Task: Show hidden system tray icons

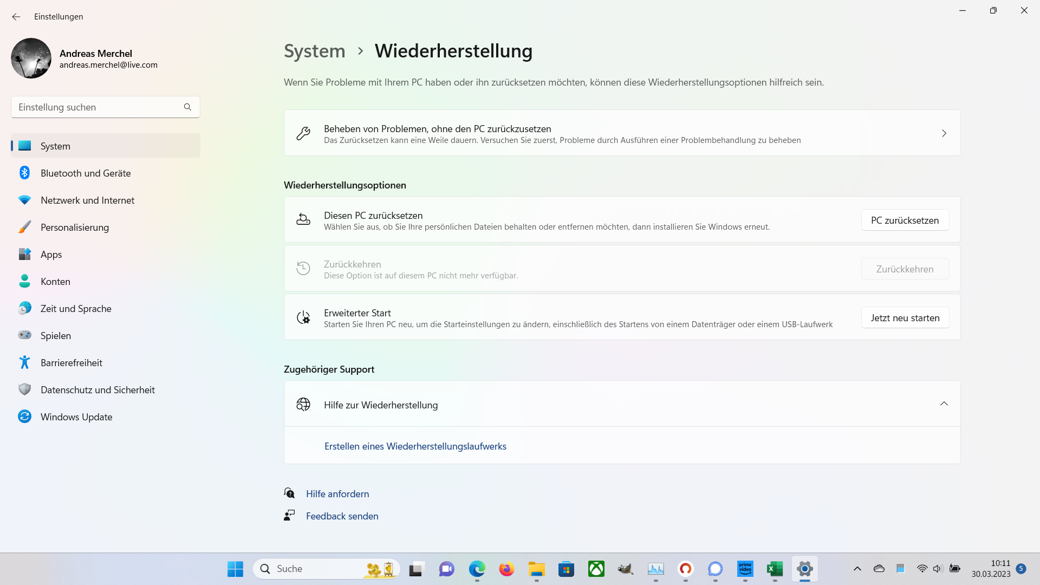Action: pyautogui.click(x=857, y=569)
